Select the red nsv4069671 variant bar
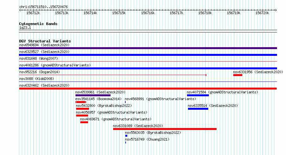 [x=84, y=122]
